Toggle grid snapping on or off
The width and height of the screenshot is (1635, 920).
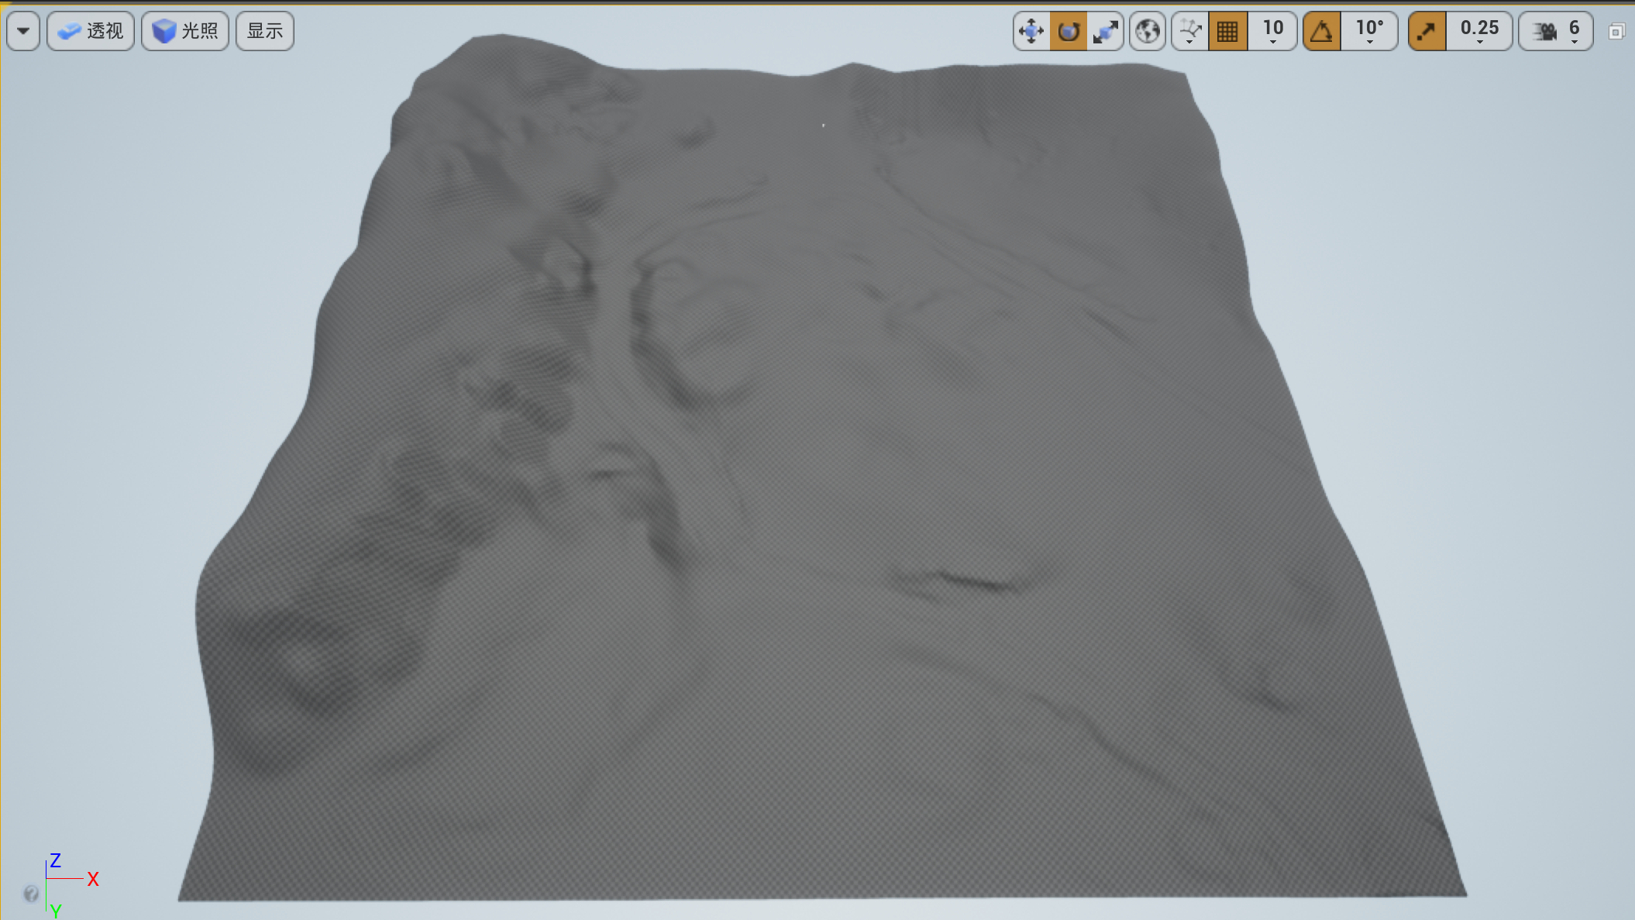(x=1227, y=31)
